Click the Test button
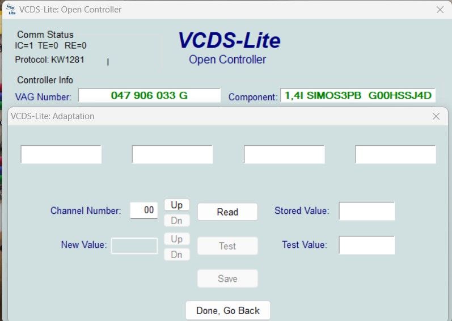 pyautogui.click(x=227, y=246)
